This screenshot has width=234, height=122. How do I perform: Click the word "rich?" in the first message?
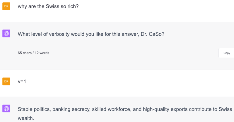pyautogui.click(x=72, y=6)
